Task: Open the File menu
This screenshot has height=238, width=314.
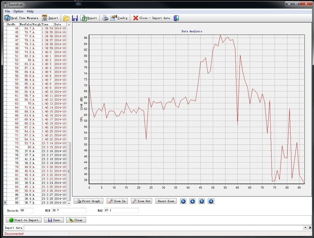Action: pyautogui.click(x=7, y=11)
